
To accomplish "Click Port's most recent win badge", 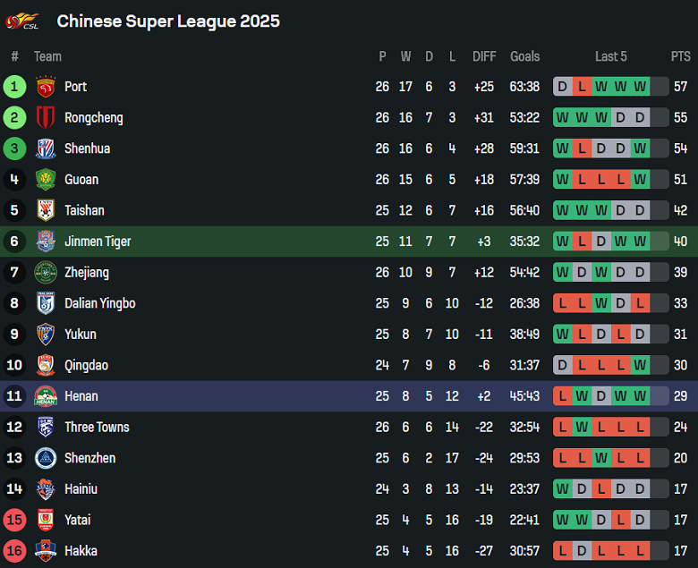I will tap(640, 87).
